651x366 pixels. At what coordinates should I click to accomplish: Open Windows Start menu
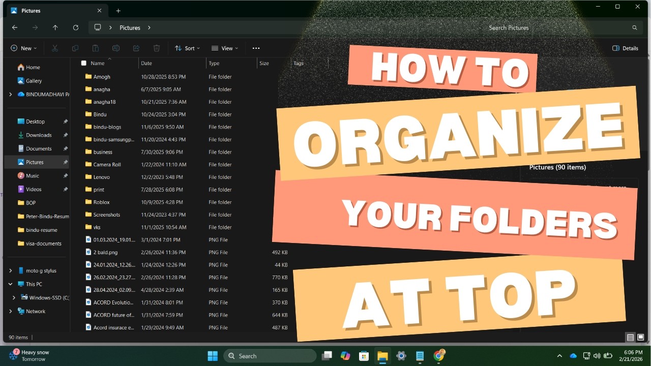point(213,356)
